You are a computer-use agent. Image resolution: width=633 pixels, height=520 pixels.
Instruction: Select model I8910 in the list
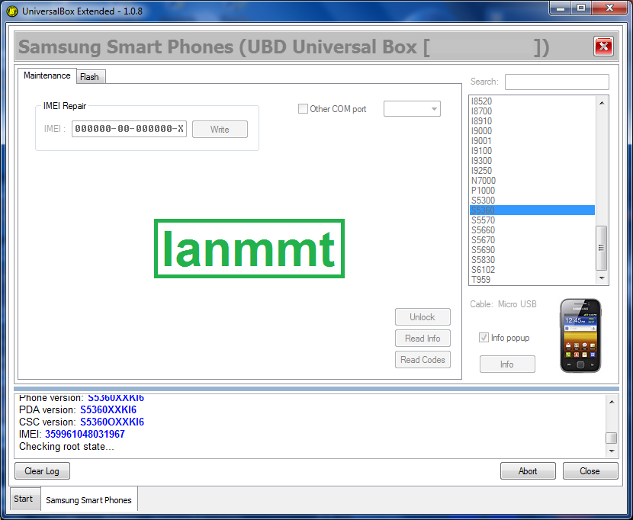coord(532,121)
